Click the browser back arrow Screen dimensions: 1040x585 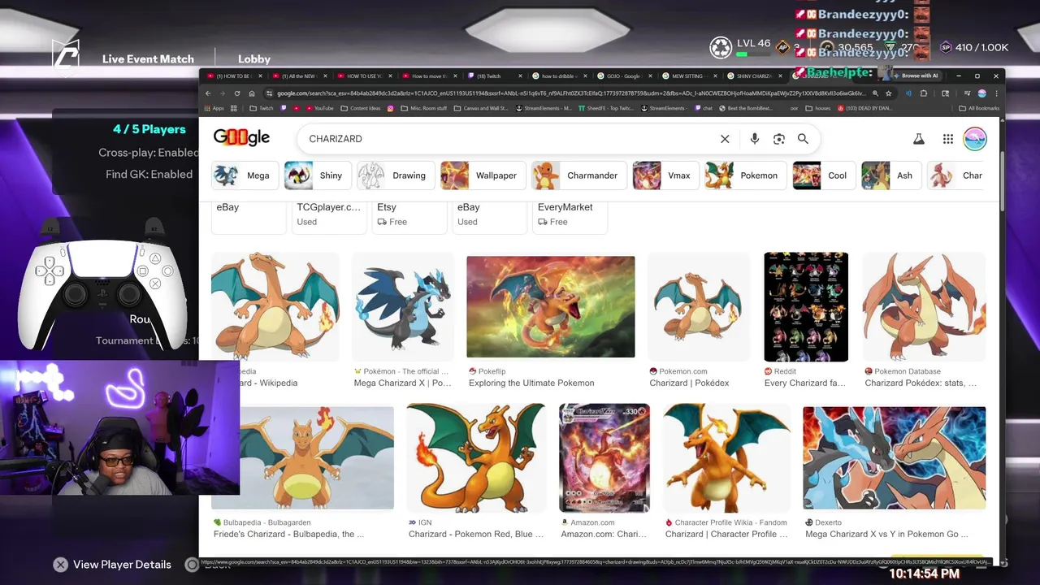208,93
